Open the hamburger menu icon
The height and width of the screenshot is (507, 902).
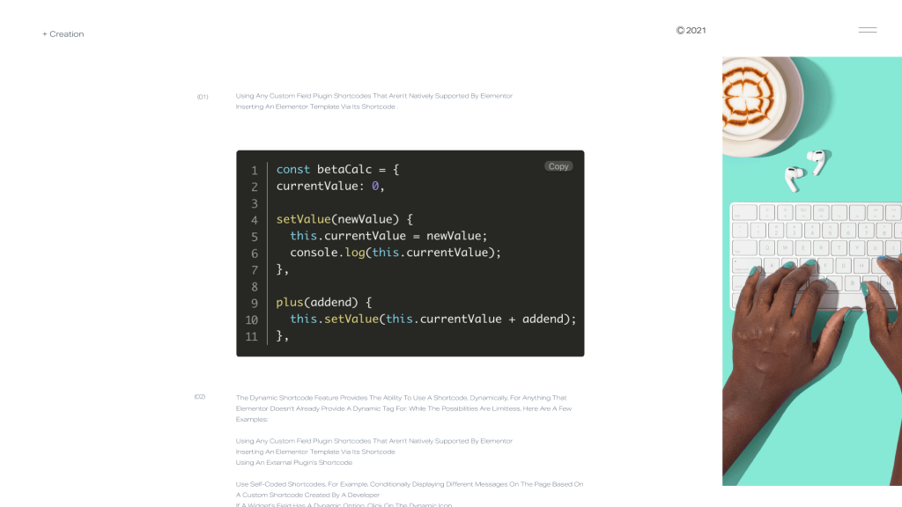pos(868,30)
